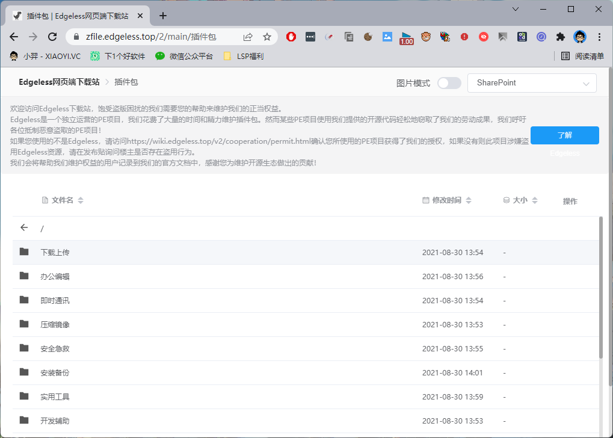The height and width of the screenshot is (438, 613).
Task: Open the 微信公众平台 bookmark
Action: 184,56
